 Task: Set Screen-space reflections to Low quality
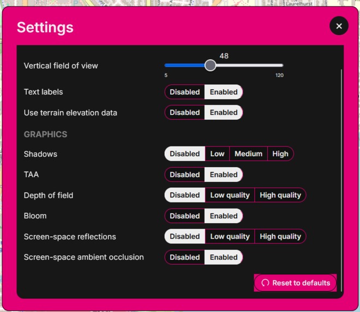click(x=230, y=236)
